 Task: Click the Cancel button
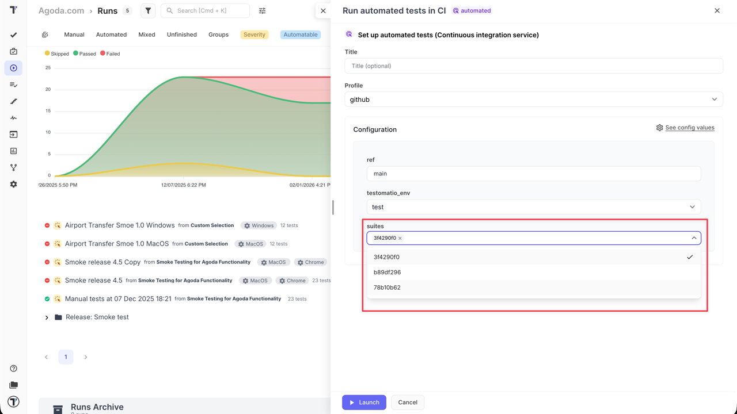point(408,402)
